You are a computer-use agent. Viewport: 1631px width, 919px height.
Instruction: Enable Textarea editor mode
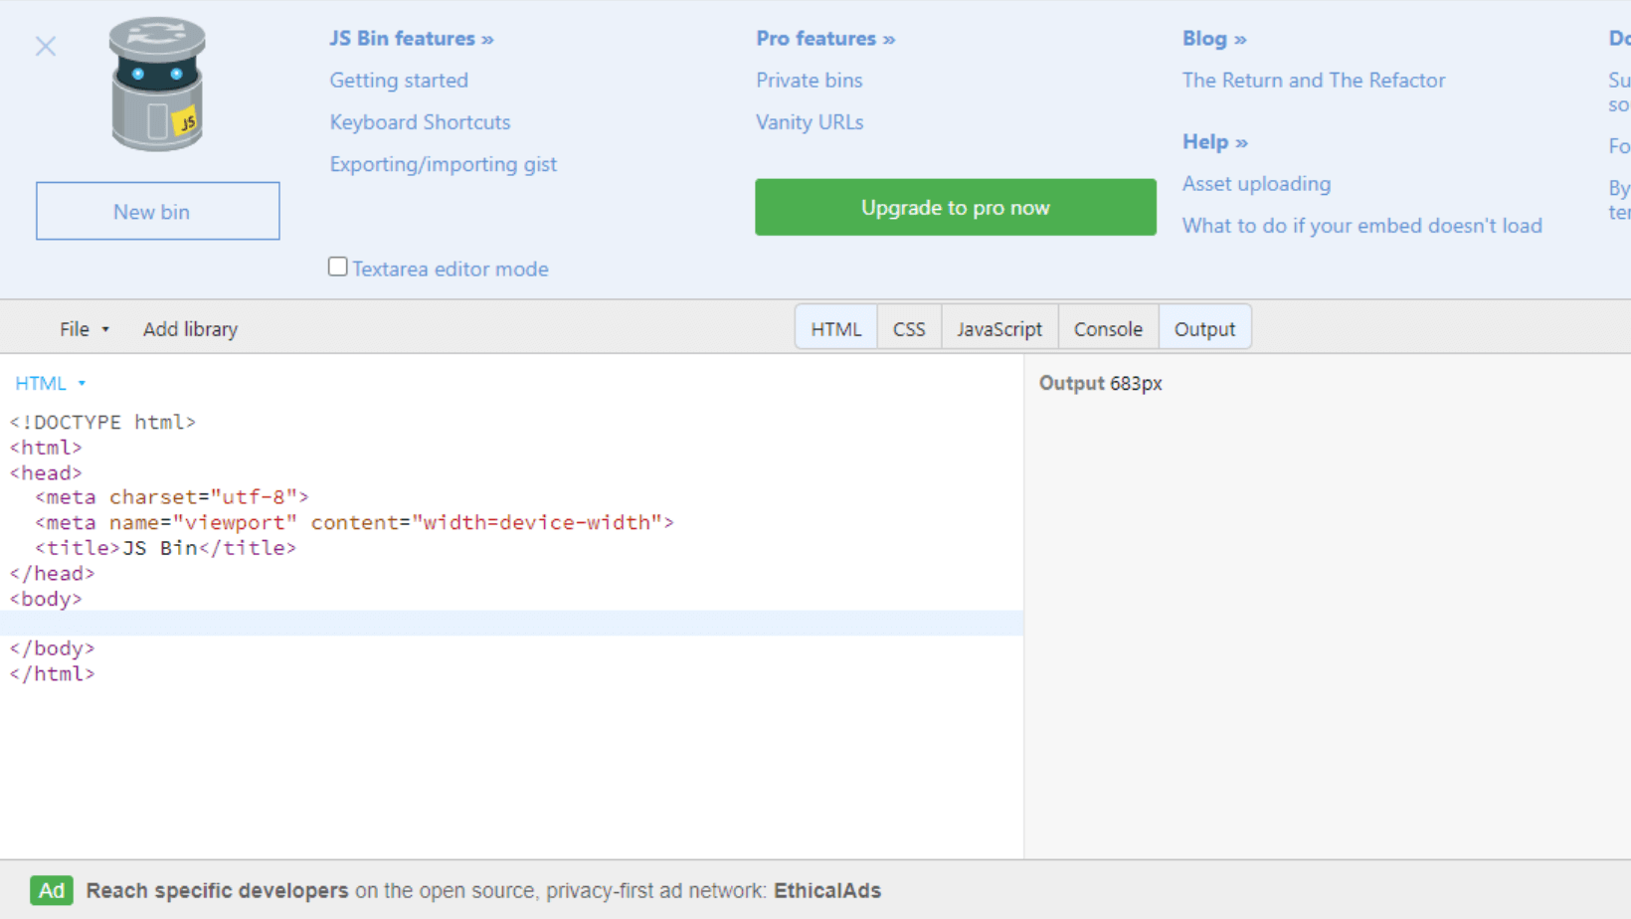[337, 266]
